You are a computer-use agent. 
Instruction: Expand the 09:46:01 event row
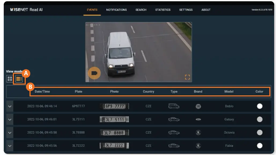tap(10, 119)
